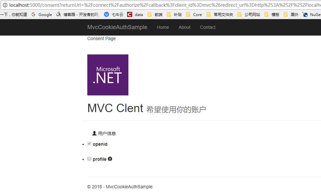Open the 模板 bookmarks folder

272,14
